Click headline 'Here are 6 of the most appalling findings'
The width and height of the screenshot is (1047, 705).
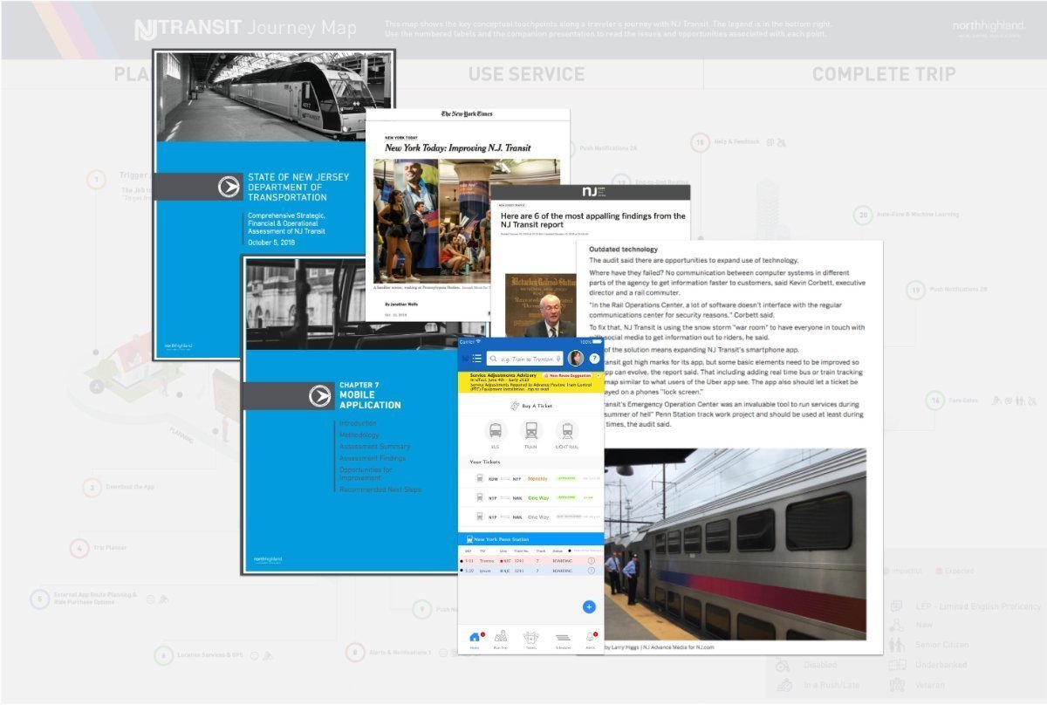(x=592, y=220)
